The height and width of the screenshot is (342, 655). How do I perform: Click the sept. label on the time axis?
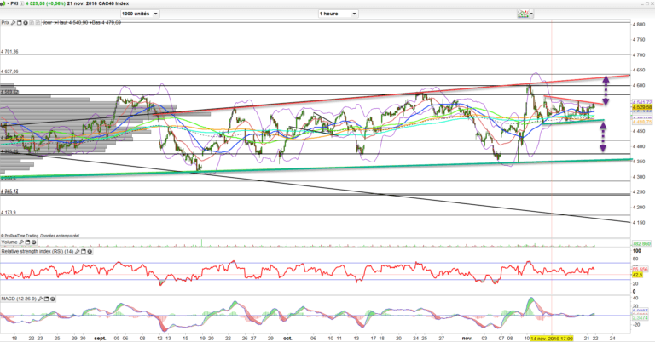click(101, 337)
